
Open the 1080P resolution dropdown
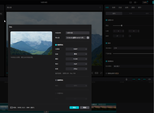pyautogui.click(x=76, y=49)
